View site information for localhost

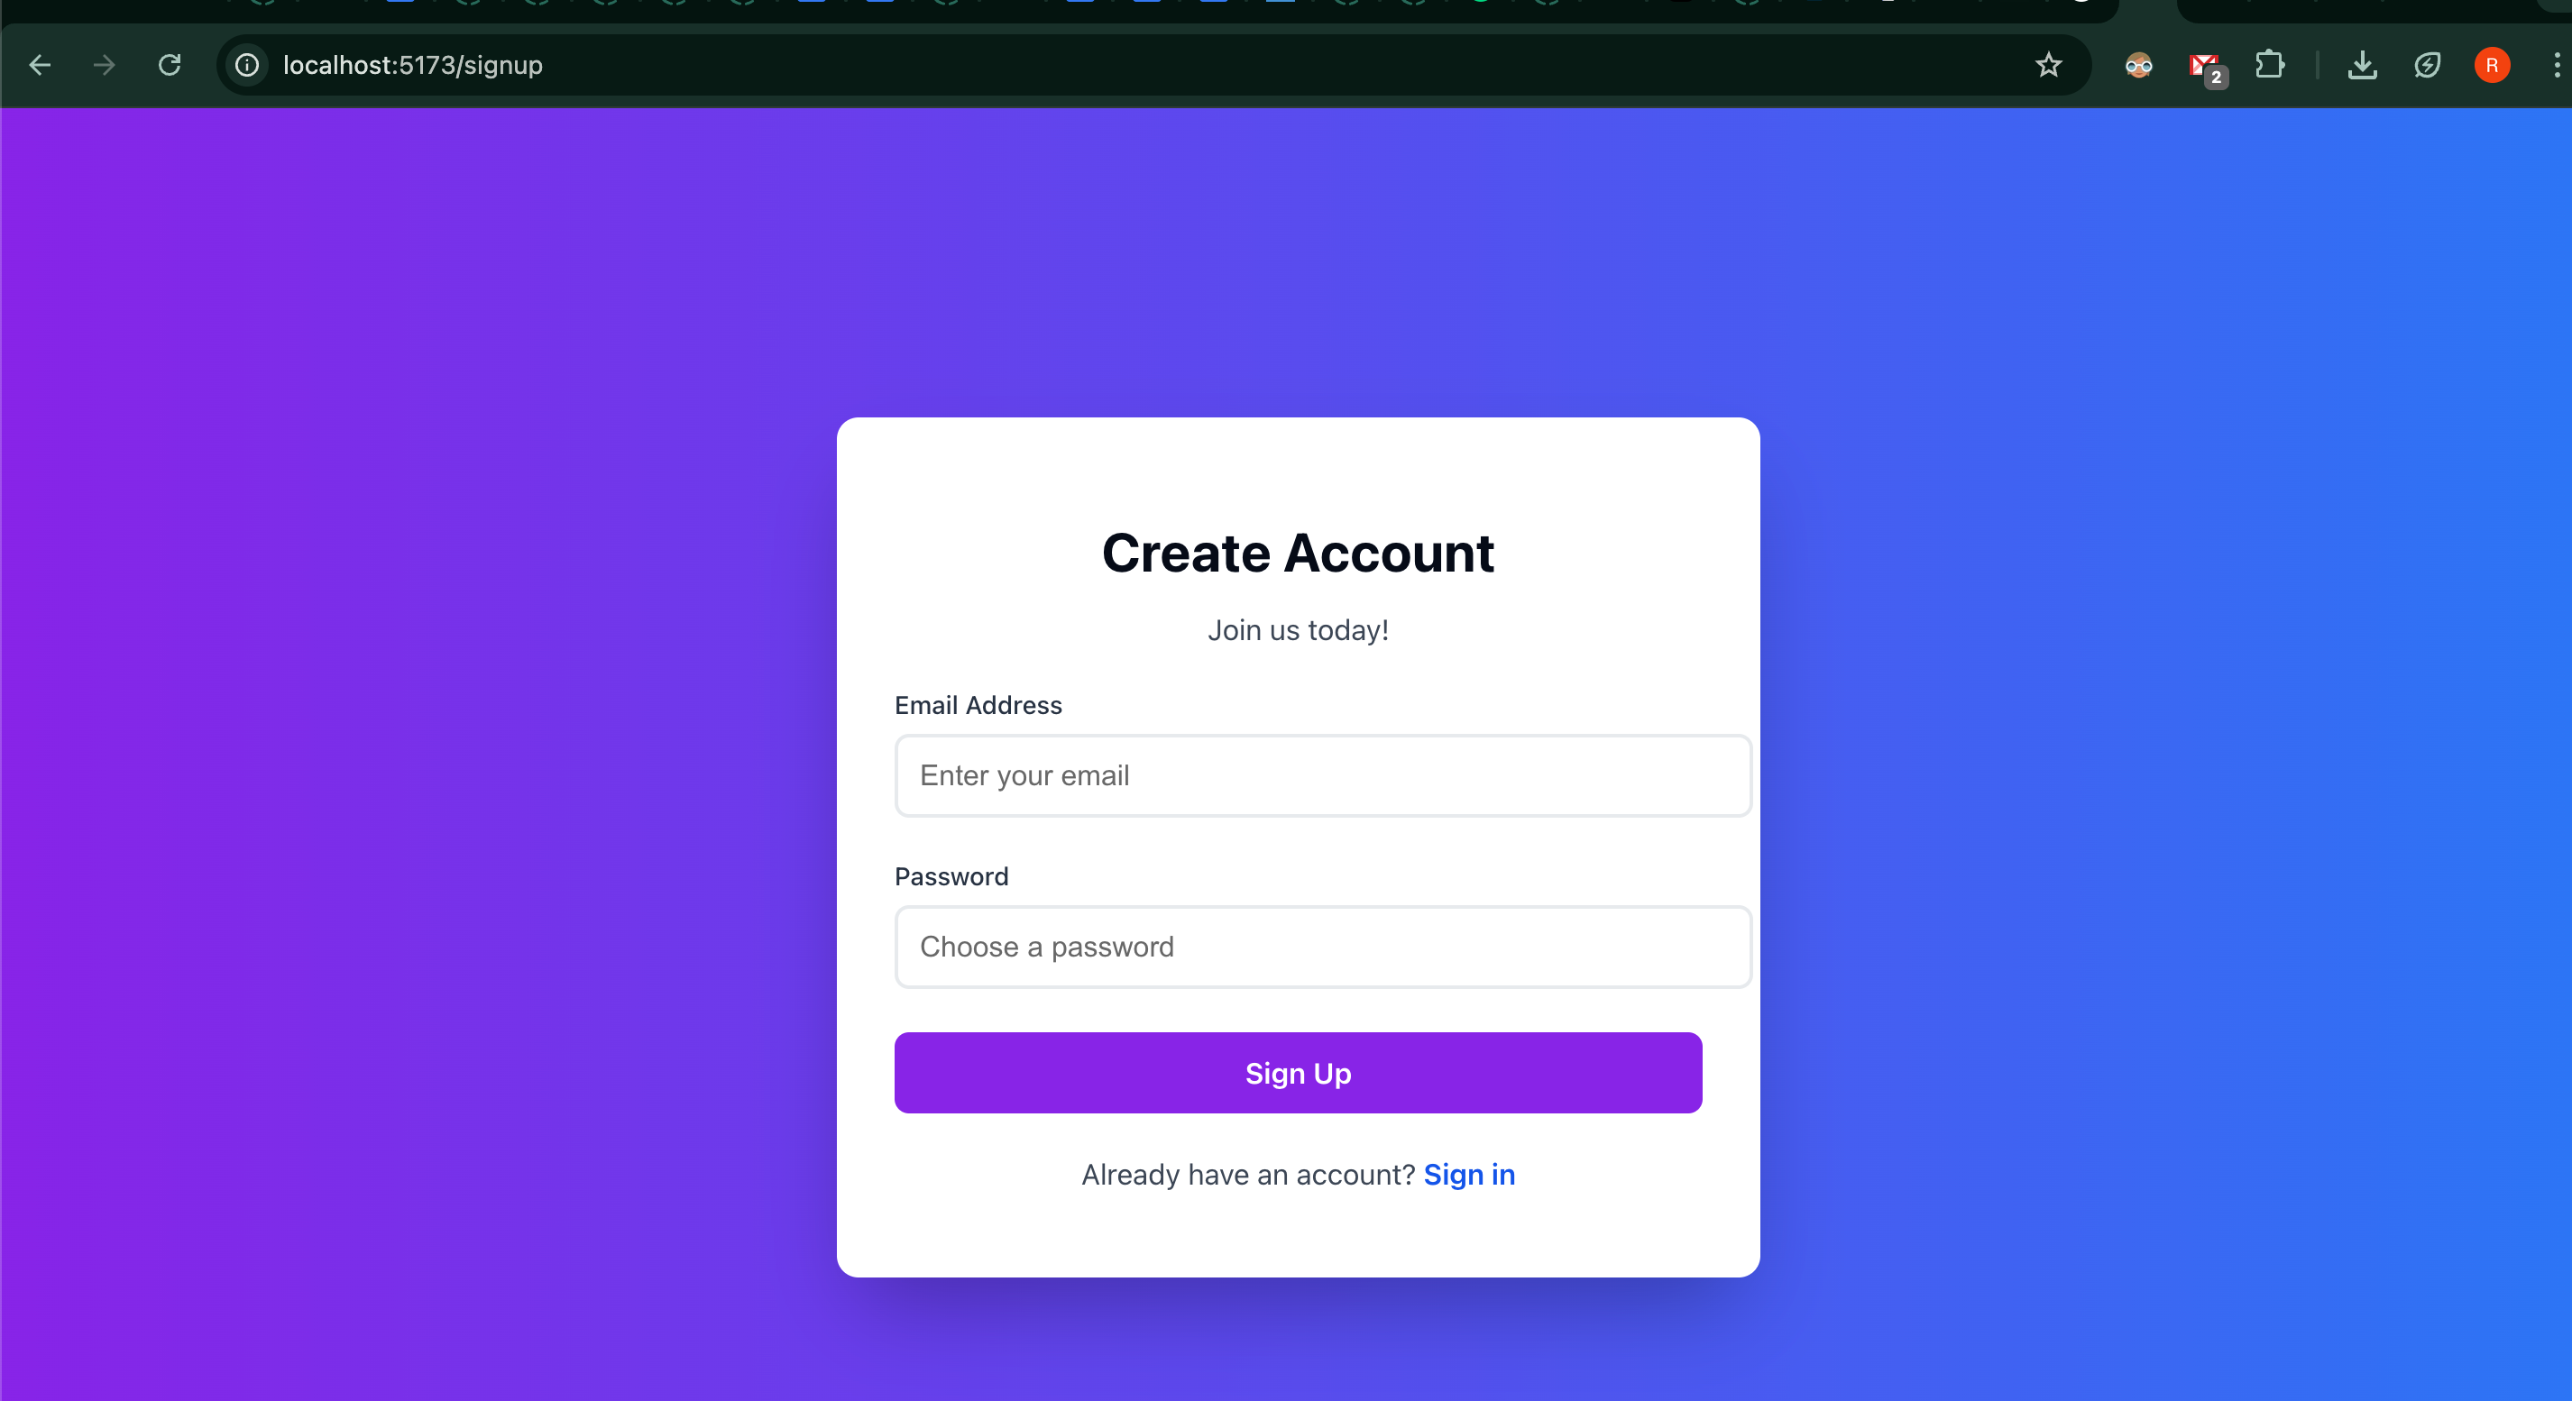point(246,66)
